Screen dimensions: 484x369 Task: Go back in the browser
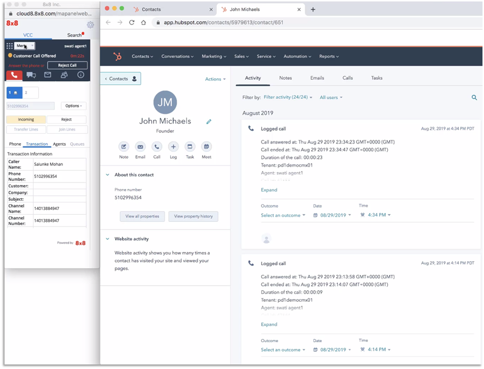point(108,22)
